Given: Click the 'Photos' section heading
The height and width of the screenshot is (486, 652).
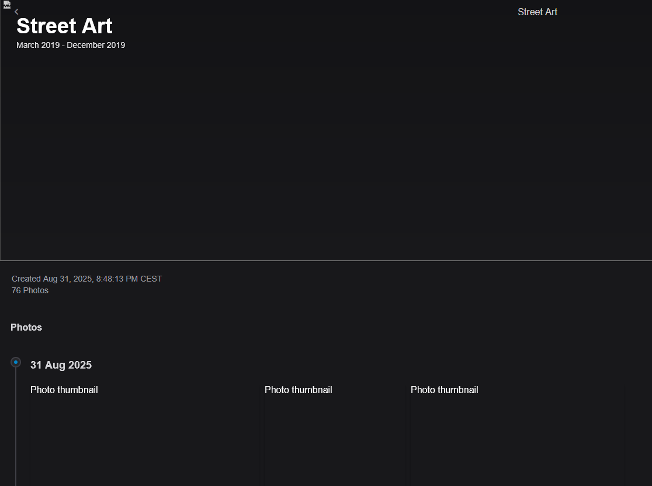Looking at the screenshot, I should pyautogui.click(x=26, y=327).
